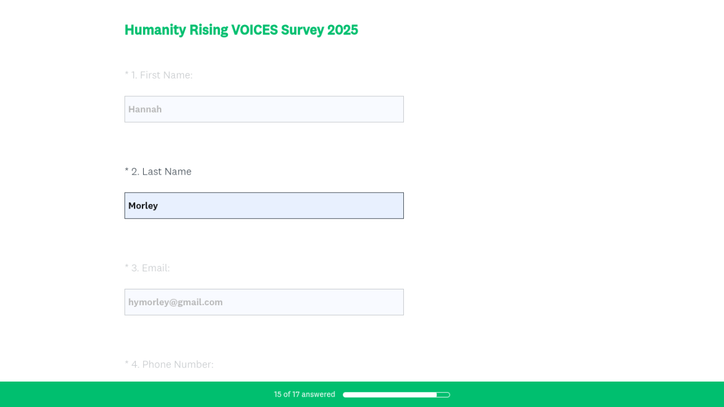Click the "1. First Name:" question label
The width and height of the screenshot is (724, 407).
162,75
